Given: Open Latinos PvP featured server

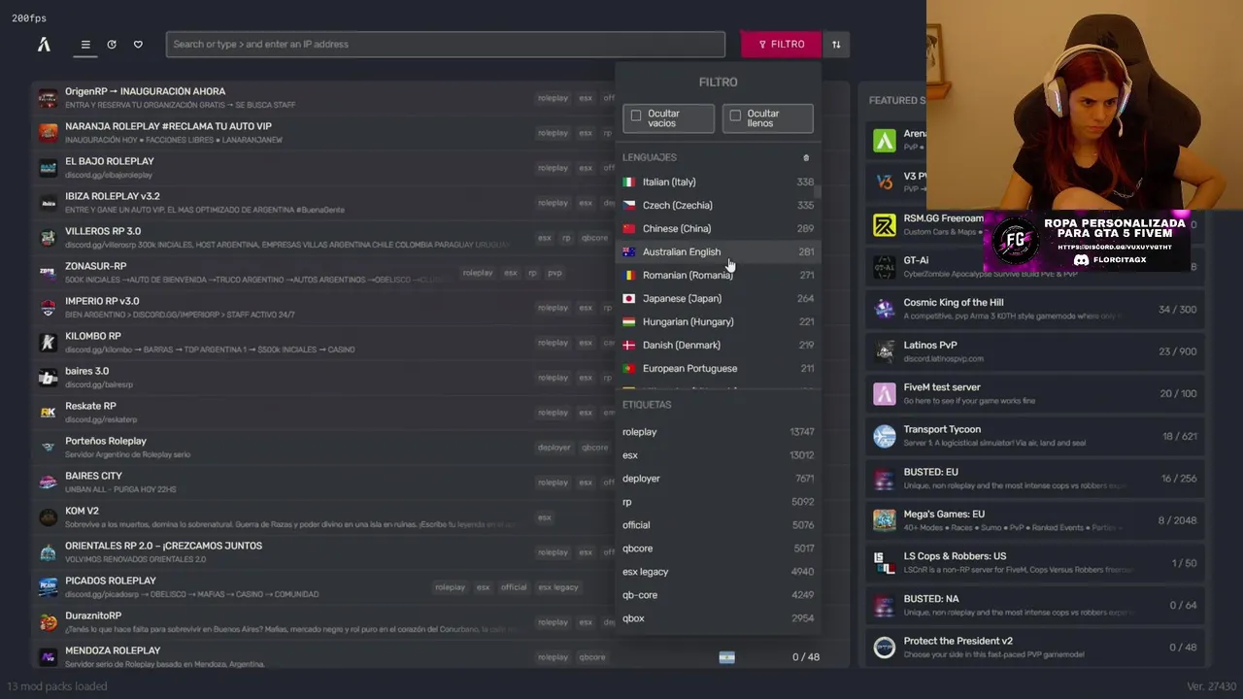Looking at the screenshot, I should [x=1035, y=351].
